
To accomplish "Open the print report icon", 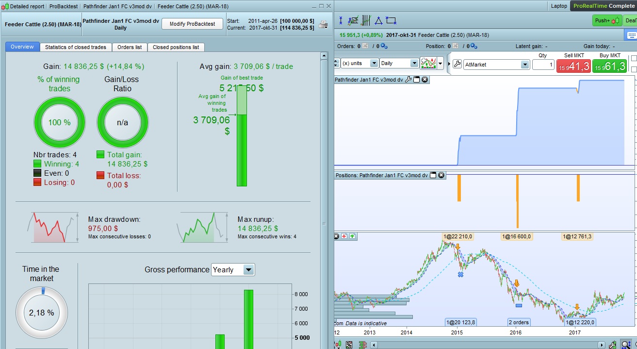I will tap(323, 25).
